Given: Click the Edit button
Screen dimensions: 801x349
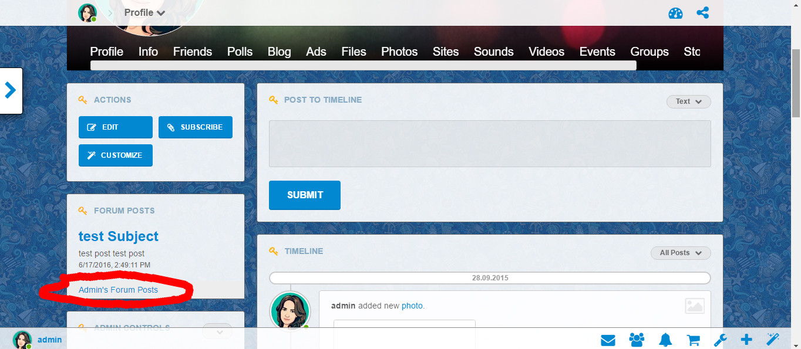Looking at the screenshot, I should pos(116,127).
